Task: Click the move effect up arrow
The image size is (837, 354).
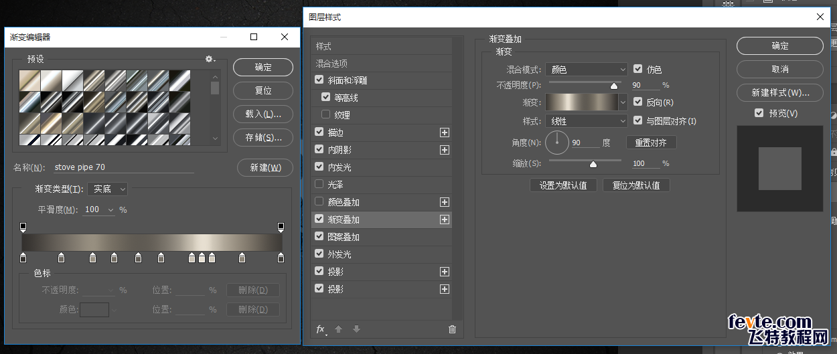Action: [339, 329]
